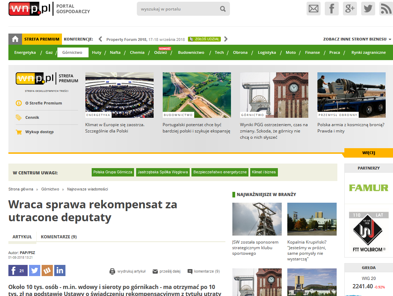Open the European Parliament article thumbnail
This screenshot has height=296, width=393.
pos(119,95)
